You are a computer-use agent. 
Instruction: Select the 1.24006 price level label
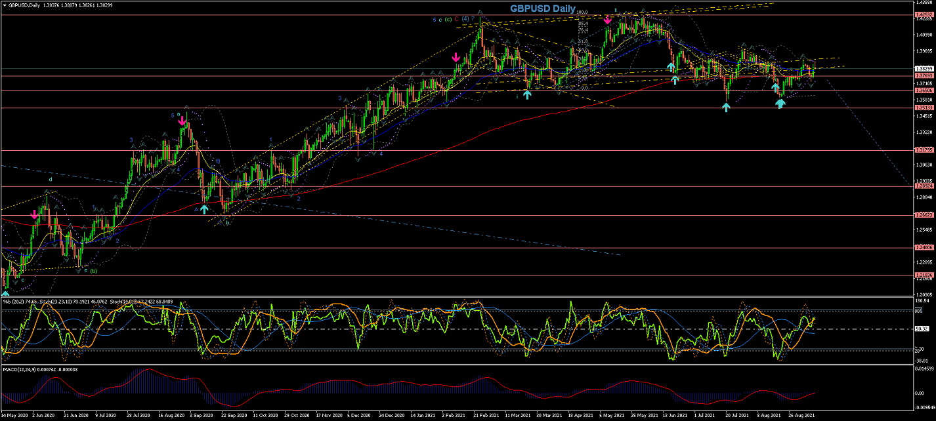coord(923,248)
